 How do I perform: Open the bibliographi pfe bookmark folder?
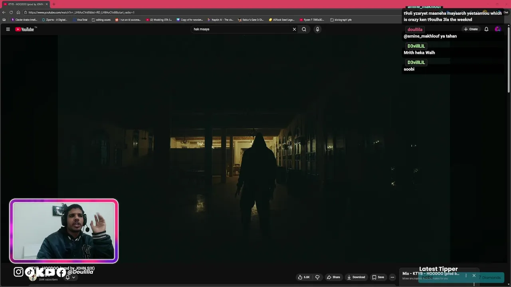(341, 20)
